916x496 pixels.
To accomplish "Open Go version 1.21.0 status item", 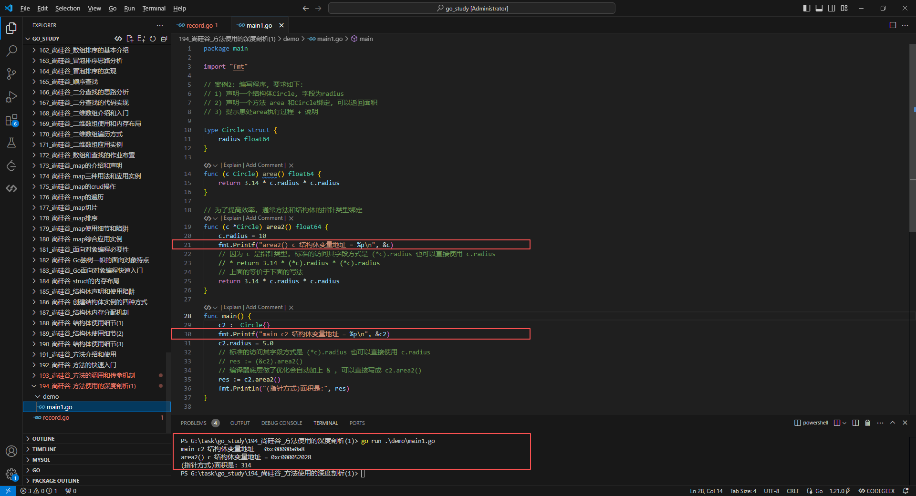I will point(840,491).
